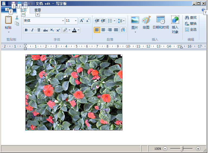Insert a Paint drawing with 绘图
Viewport: 222px width, 153px height.
tap(146, 23)
